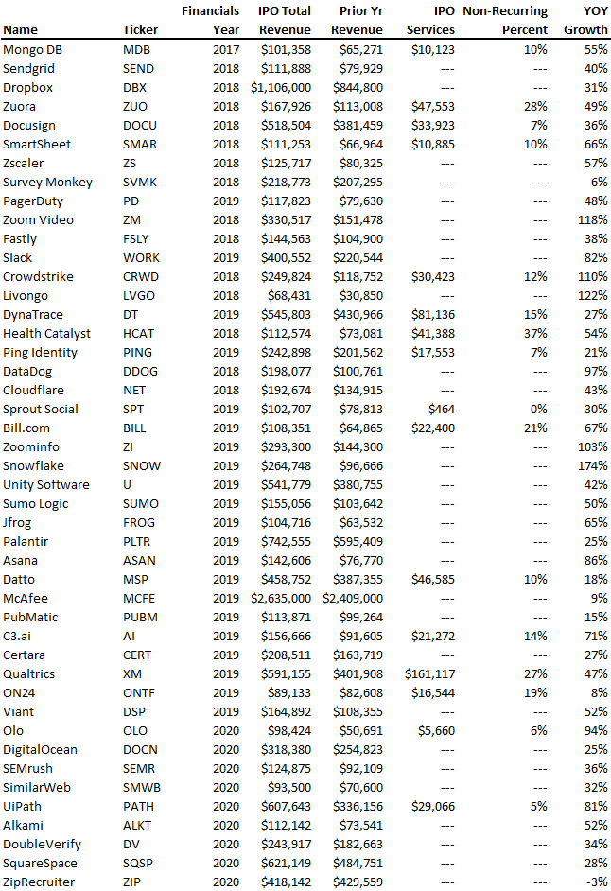611x891 pixels.
Task: Click Snowflake's 174% growth value
Action: (593, 466)
